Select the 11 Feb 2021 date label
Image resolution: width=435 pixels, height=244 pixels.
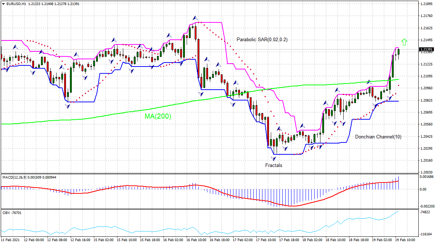click(x=11, y=240)
